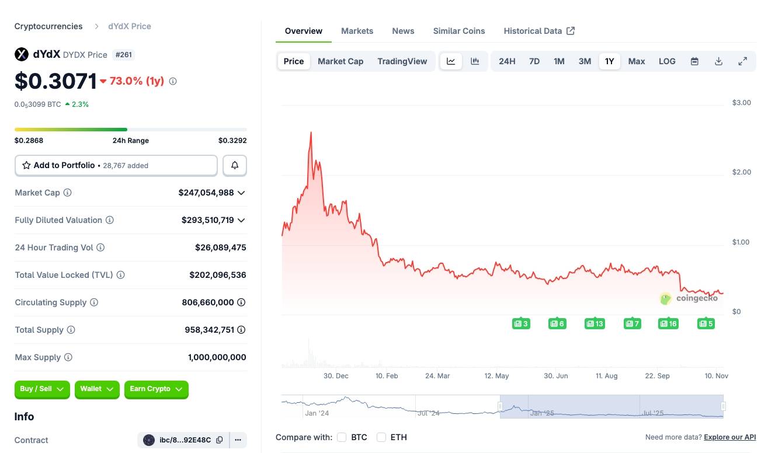Click the price alert bell icon

(x=235, y=165)
